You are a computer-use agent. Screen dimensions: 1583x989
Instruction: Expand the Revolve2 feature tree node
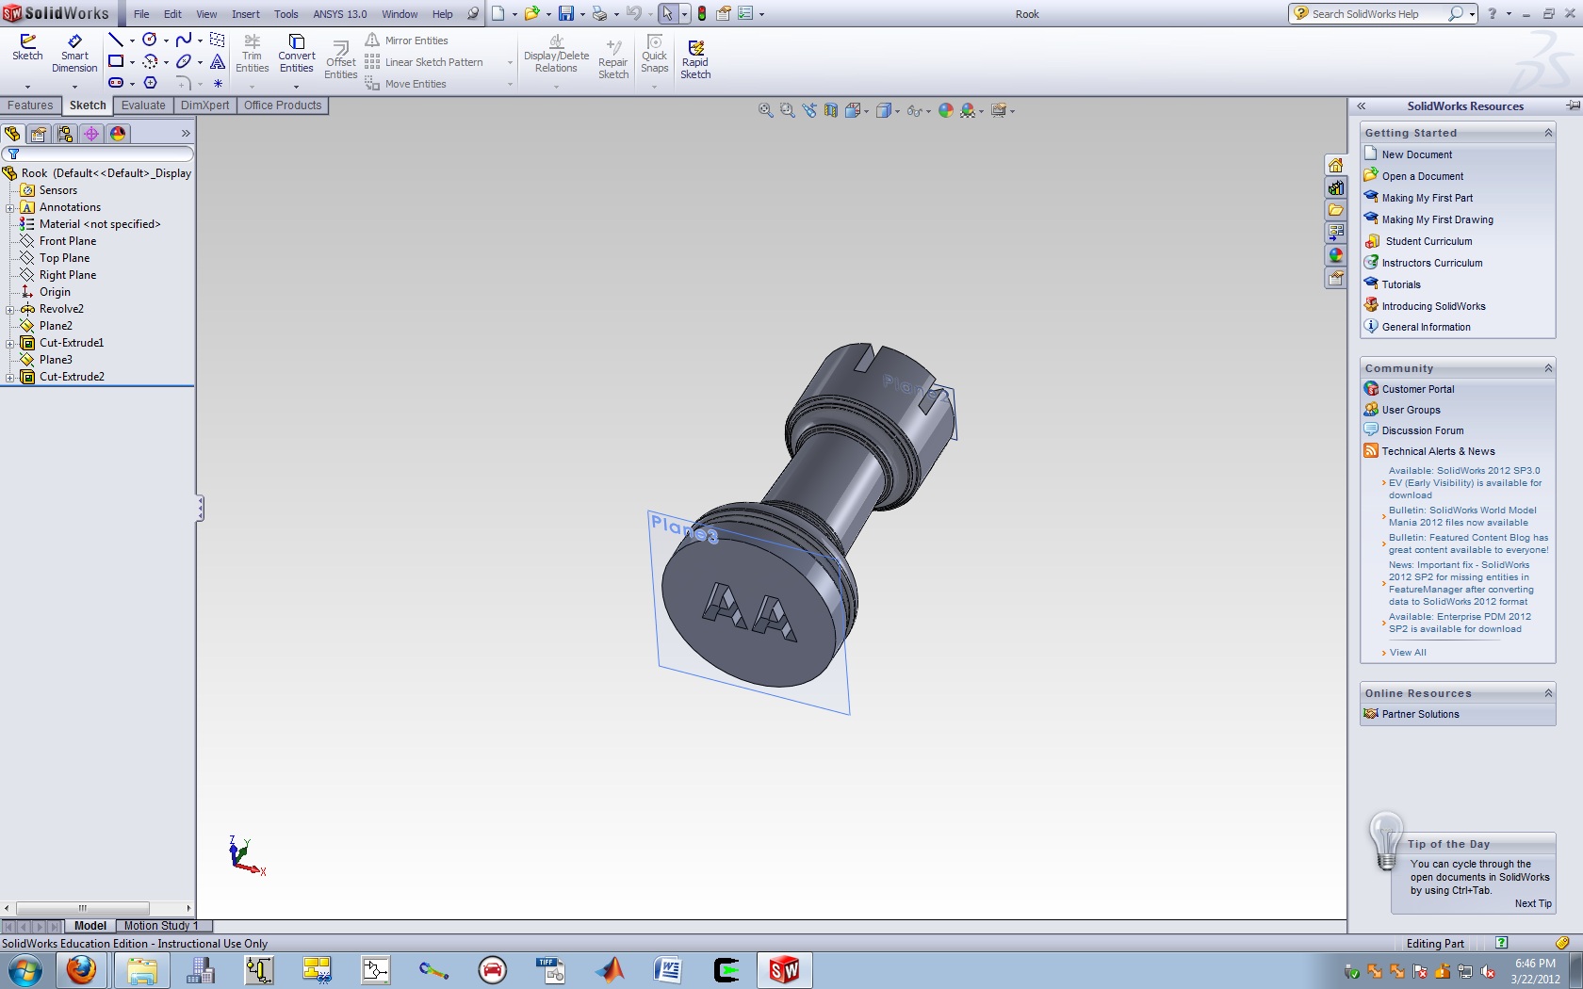[x=10, y=309]
